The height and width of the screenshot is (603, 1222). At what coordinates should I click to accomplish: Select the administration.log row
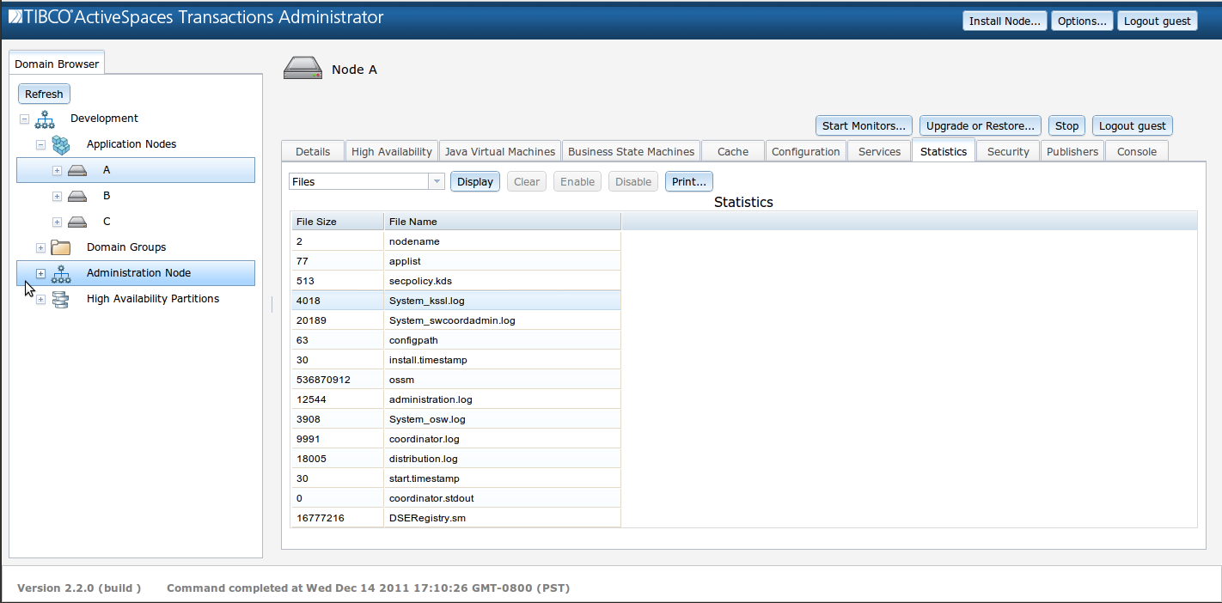coord(455,399)
